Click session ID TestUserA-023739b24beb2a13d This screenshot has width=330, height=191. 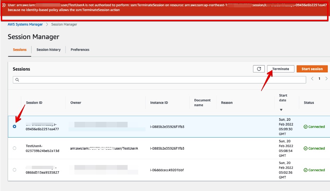coord(42,148)
